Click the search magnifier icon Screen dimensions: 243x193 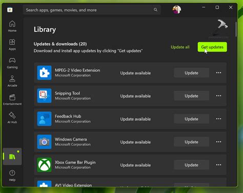[155, 10]
